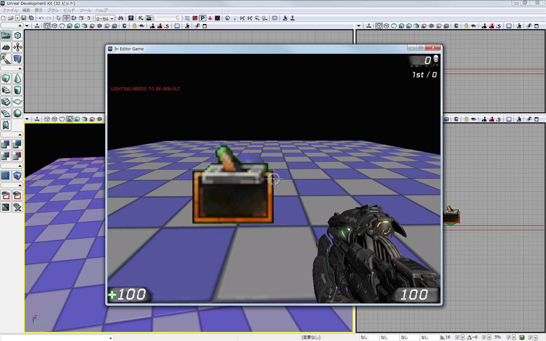
Task: Select the Camera mode tool
Action: point(6,35)
